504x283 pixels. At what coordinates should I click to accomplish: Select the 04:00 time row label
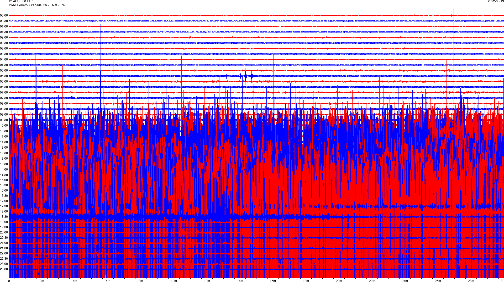tap(4, 59)
